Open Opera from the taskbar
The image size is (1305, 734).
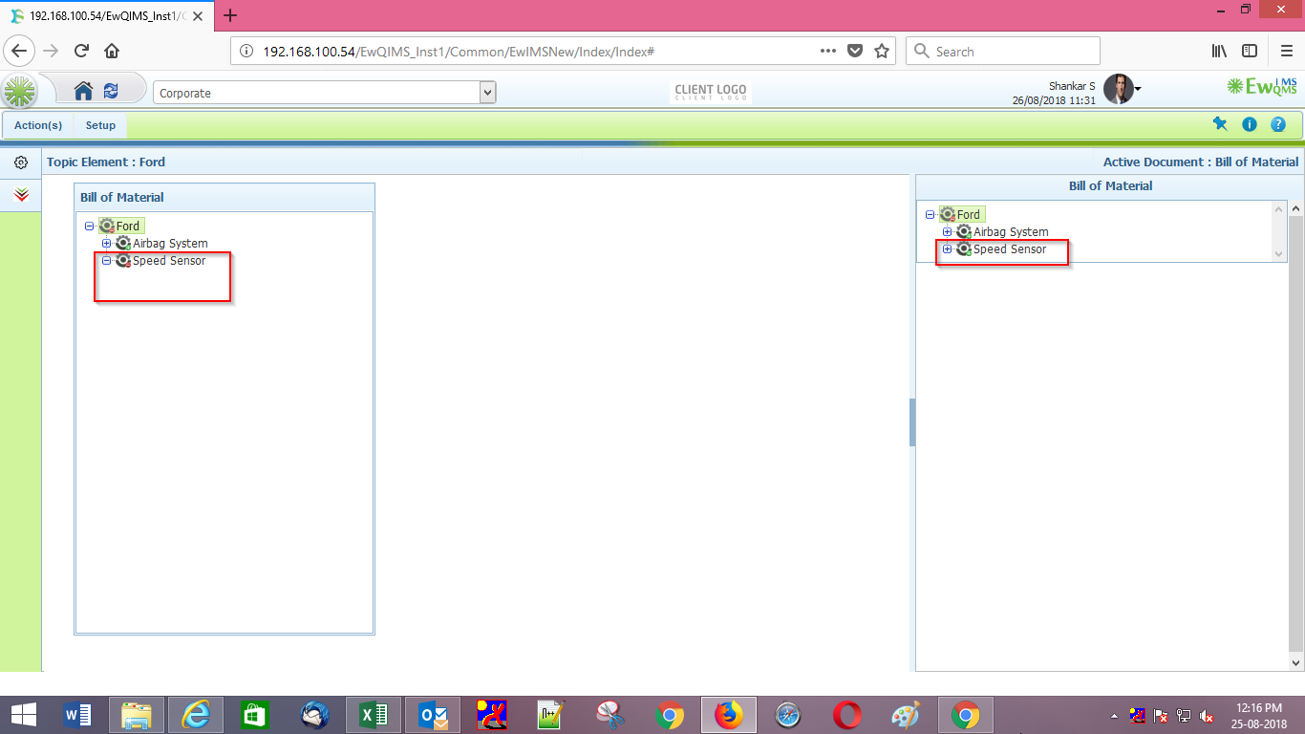(846, 715)
